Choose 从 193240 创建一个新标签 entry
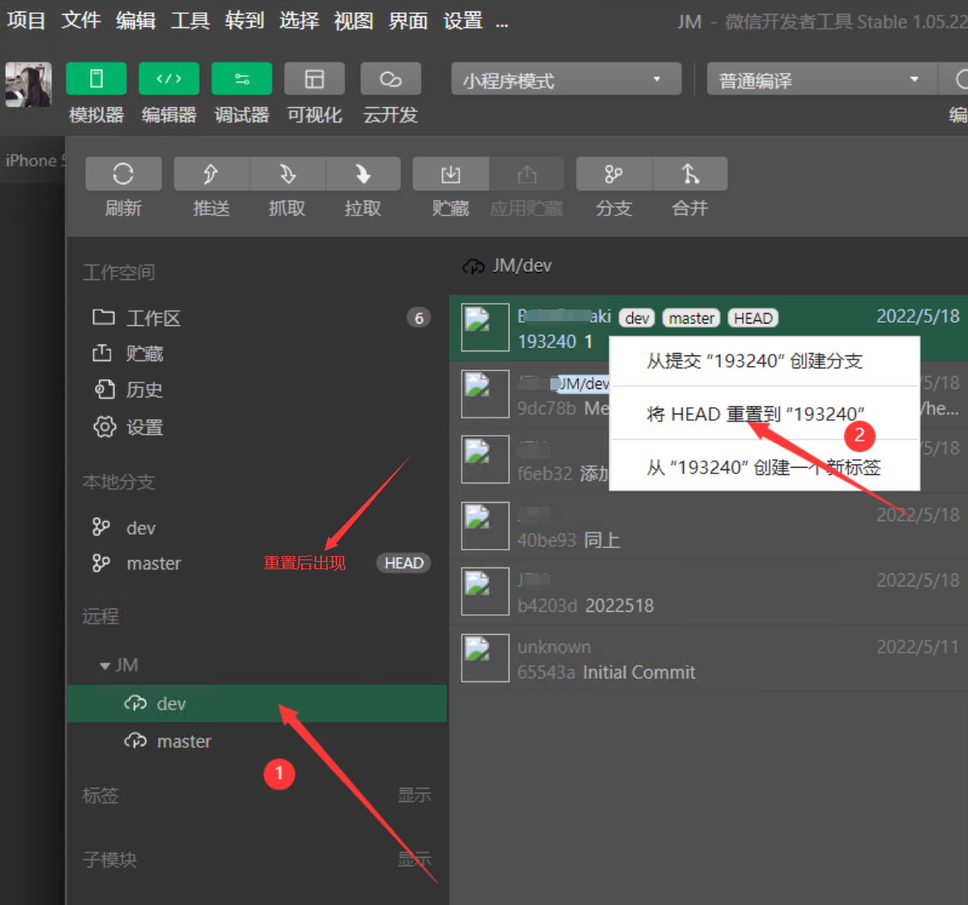Viewport: 968px width, 905px height. [764, 468]
